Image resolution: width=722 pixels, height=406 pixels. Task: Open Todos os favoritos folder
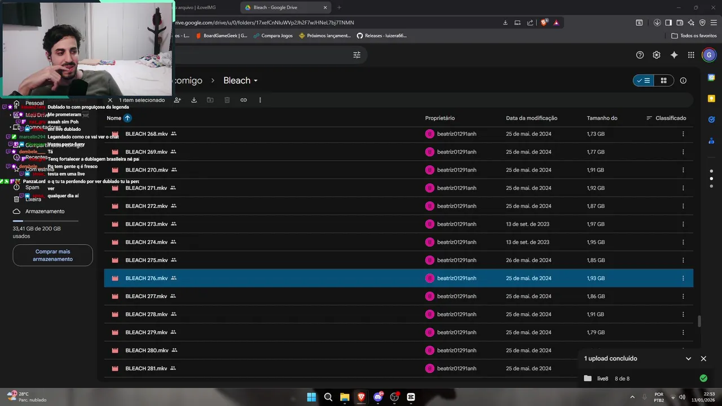694,36
